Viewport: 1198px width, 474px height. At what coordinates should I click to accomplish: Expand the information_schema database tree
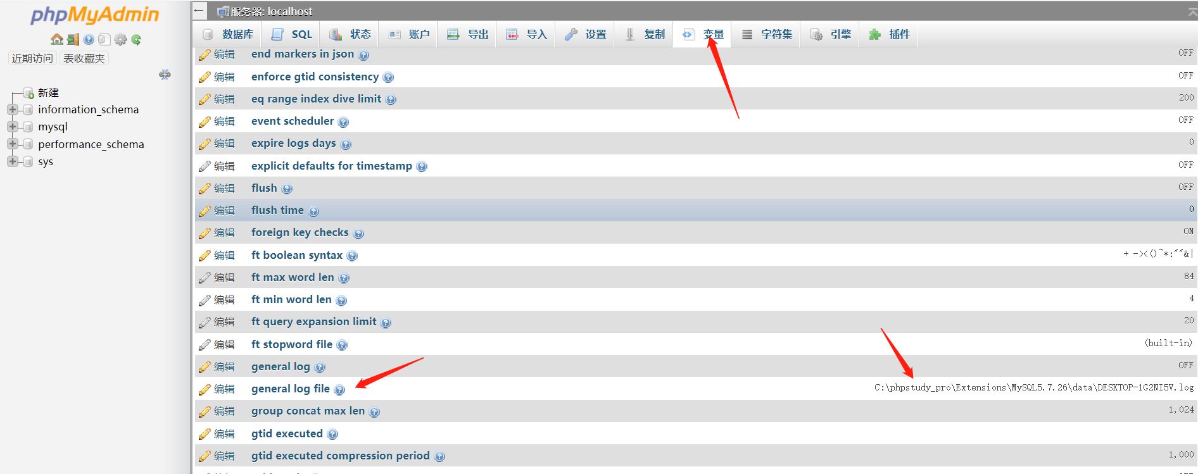pos(12,109)
